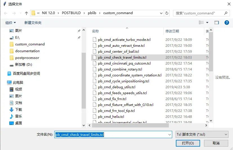Expand the hidden path chevron «
Screen dimensions: 233x150
click(x=38, y=13)
